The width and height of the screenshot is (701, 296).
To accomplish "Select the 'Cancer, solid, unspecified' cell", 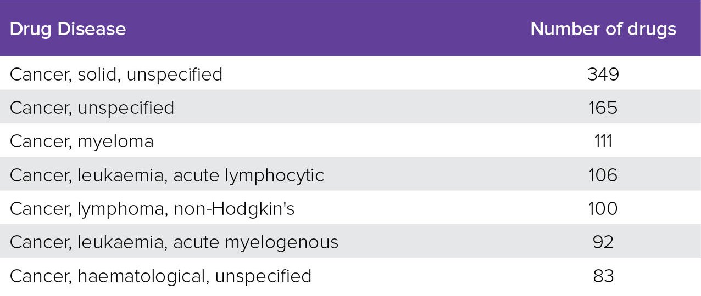I will [116, 75].
